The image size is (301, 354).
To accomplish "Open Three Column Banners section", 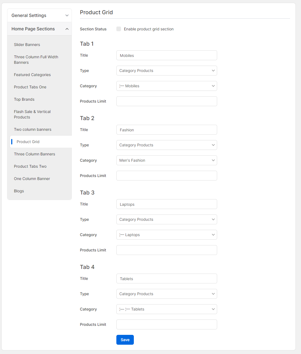I will [x=34, y=154].
